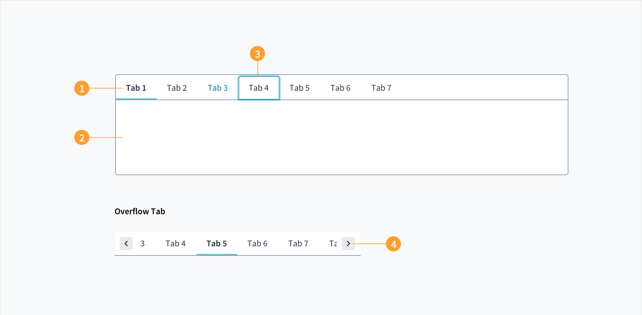642x315 pixels.
Task: Click the focused Tab 4 with blue outline
Action: [x=259, y=88]
